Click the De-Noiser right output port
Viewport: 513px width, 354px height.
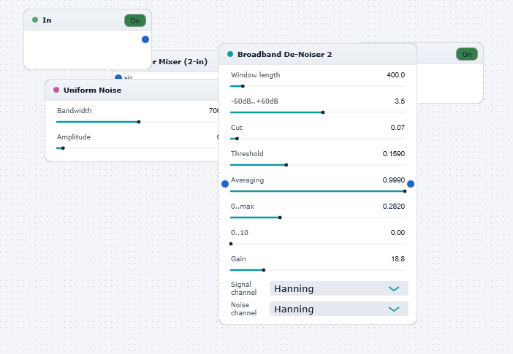pos(411,184)
